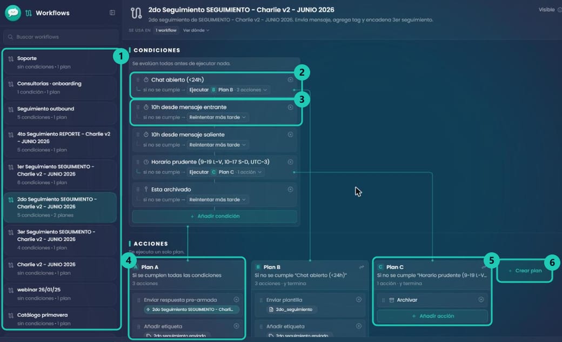Viewport: 562px width, 342px height.
Task: Grab drag handle of Esta archivado condition
Action: point(138,189)
